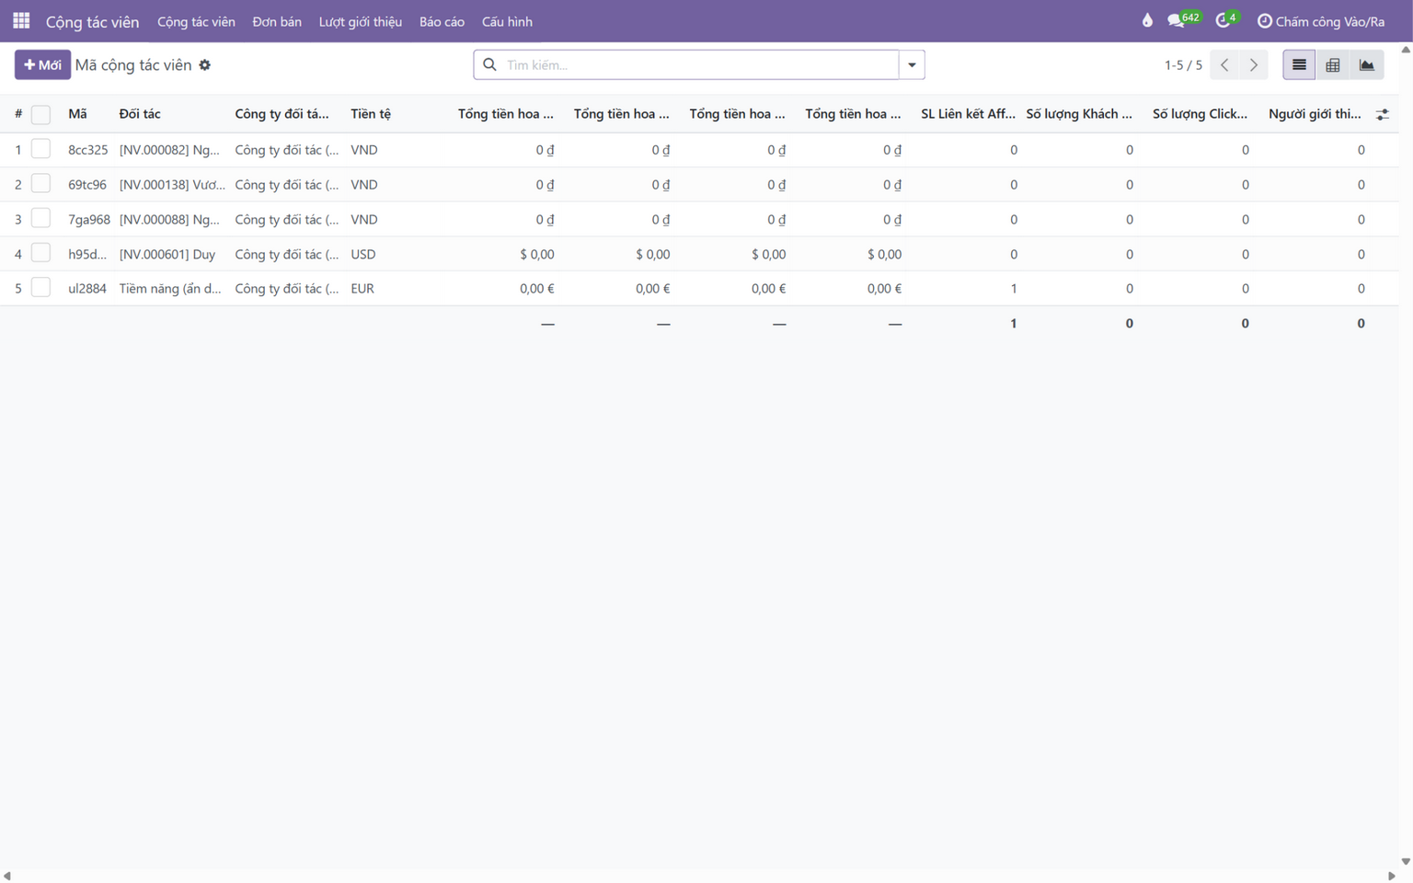Click the water drop debug icon
Screen dimensions: 1413x883
pos(1147,20)
